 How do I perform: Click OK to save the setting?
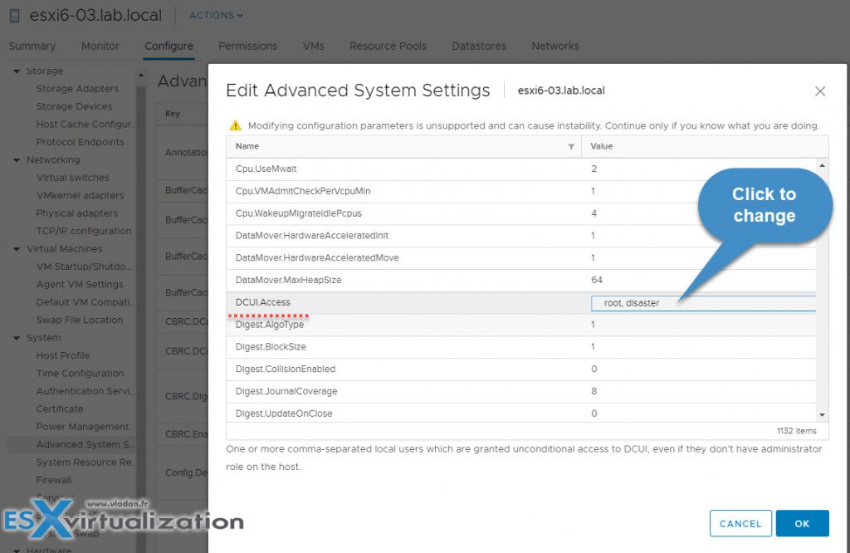(802, 523)
